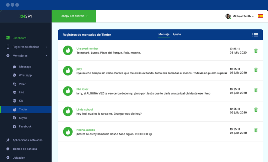Image resolution: width=268 pixels, height=162 pixels.
Task: Open the Neena Jacobs contact link
Action: click(86, 130)
